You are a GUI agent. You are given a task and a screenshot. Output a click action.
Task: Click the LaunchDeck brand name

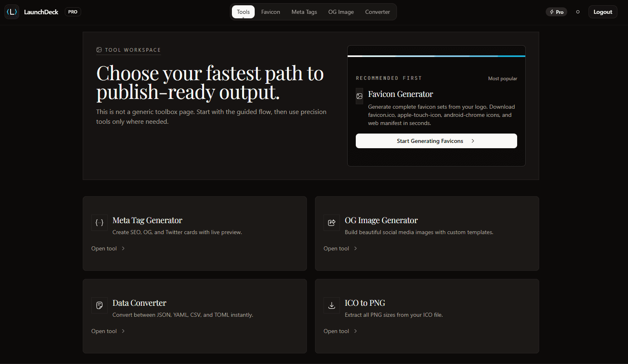[x=41, y=12]
